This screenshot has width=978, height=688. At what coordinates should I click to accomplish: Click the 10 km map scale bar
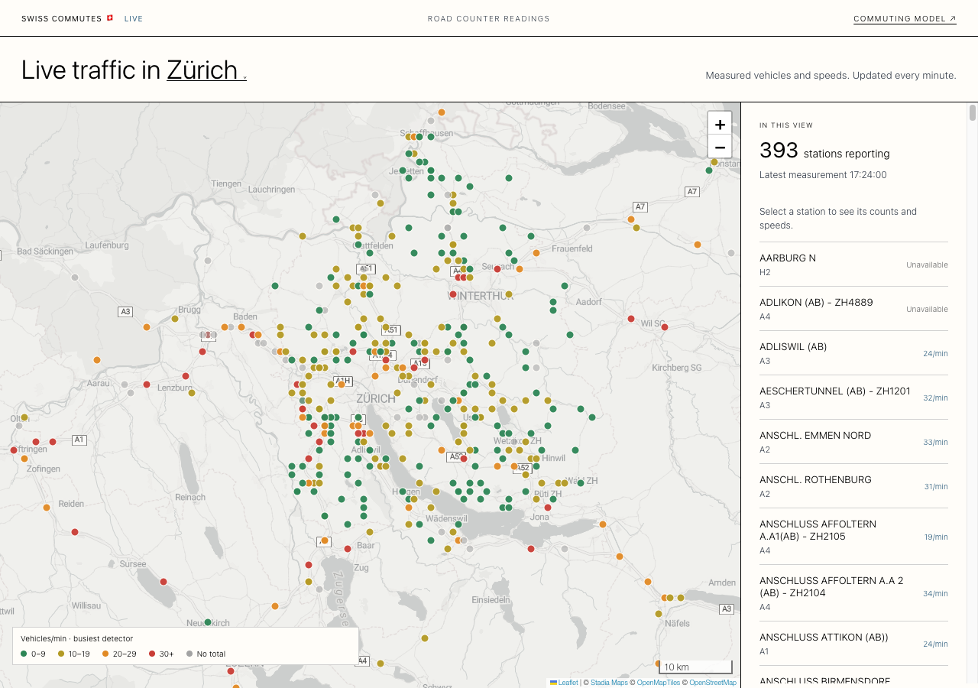coord(696,667)
